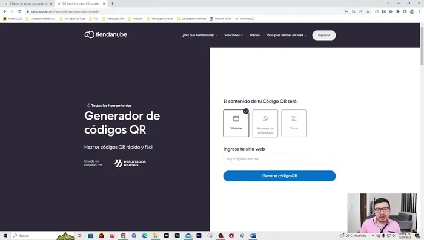Go back to previous page

point(5,11)
